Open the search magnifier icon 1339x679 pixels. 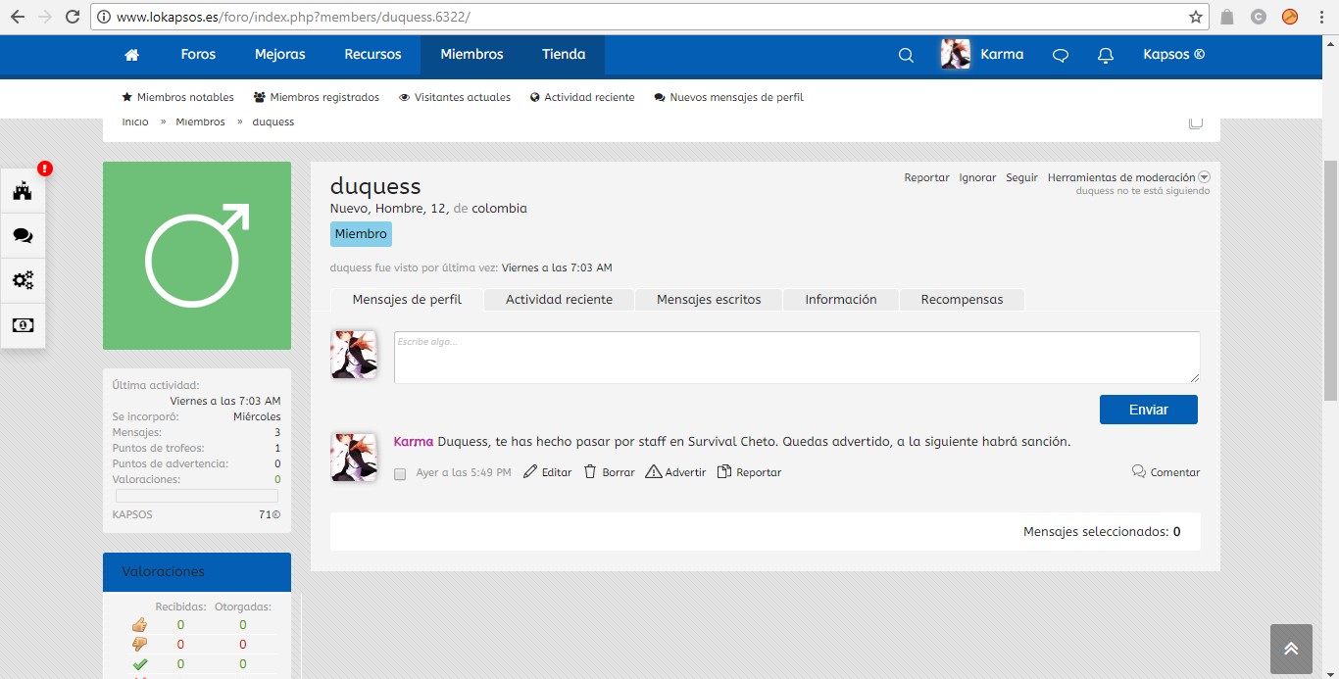906,55
